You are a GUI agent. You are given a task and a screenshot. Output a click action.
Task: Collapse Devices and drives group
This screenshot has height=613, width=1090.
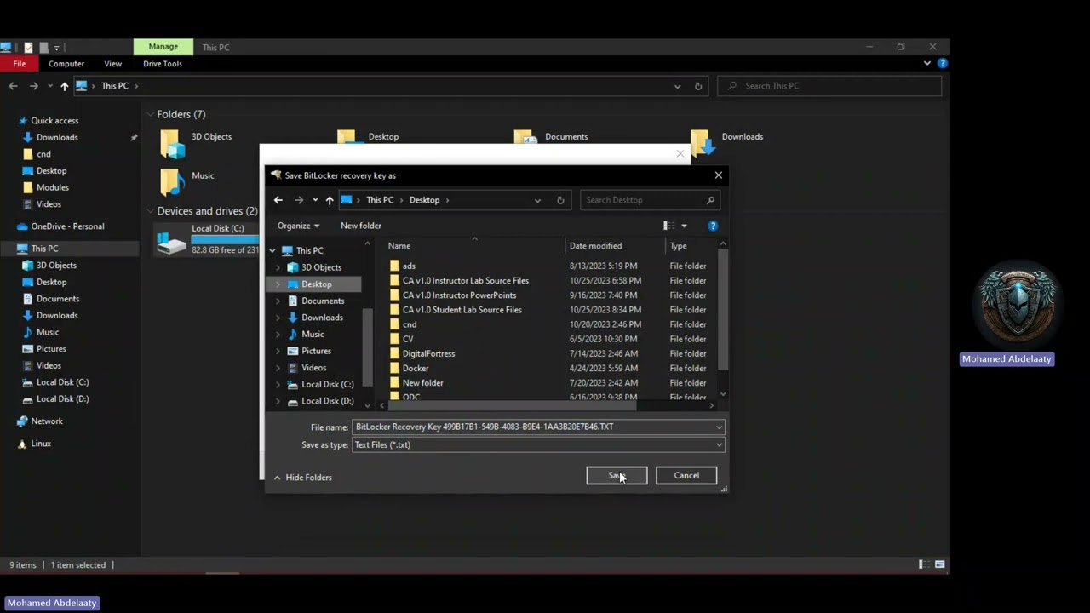[x=150, y=211]
